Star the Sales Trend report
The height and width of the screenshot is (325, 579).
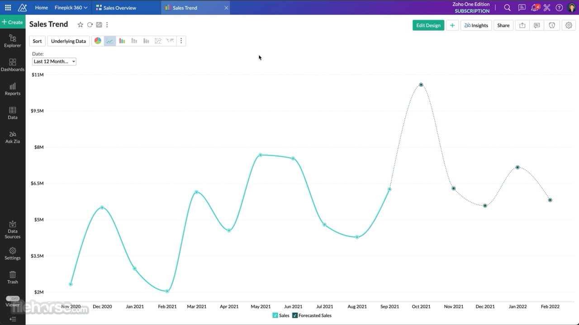(80, 25)
